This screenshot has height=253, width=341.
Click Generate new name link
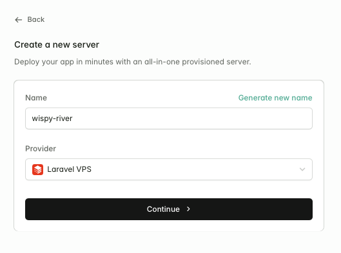click(275, 98)
